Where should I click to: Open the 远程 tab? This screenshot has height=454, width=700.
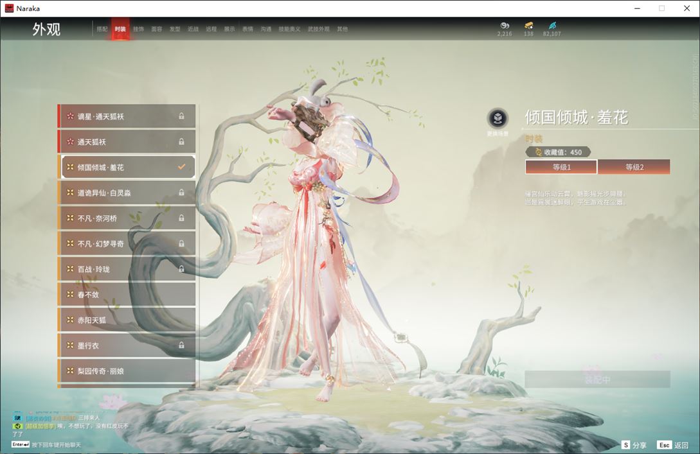[x=211, y=29]
